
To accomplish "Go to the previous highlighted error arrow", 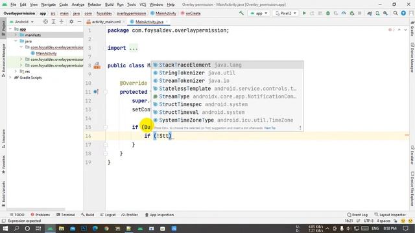I will click(399, 30).
